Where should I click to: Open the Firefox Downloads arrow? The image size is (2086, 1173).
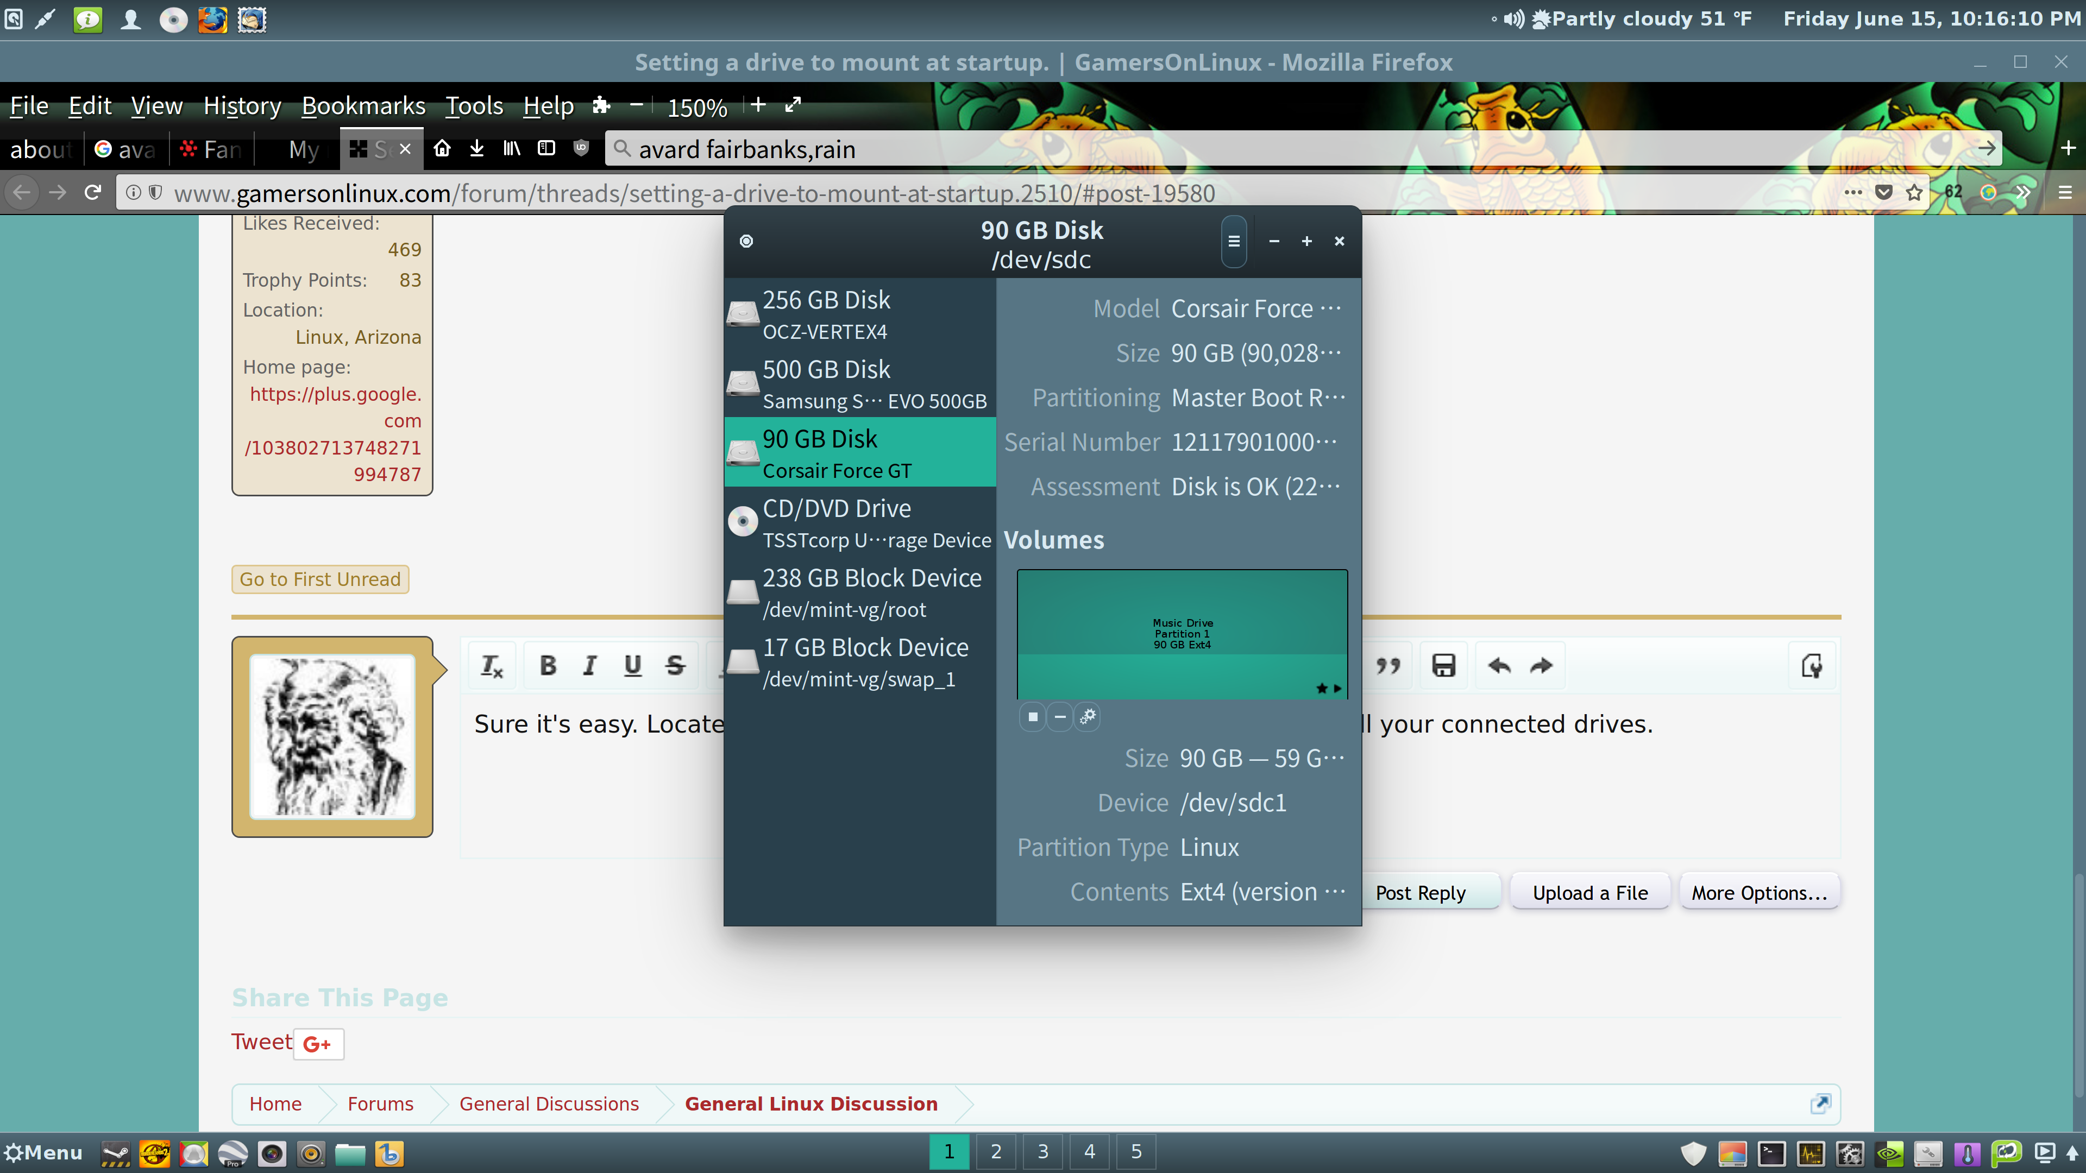(x=477, y=148)
